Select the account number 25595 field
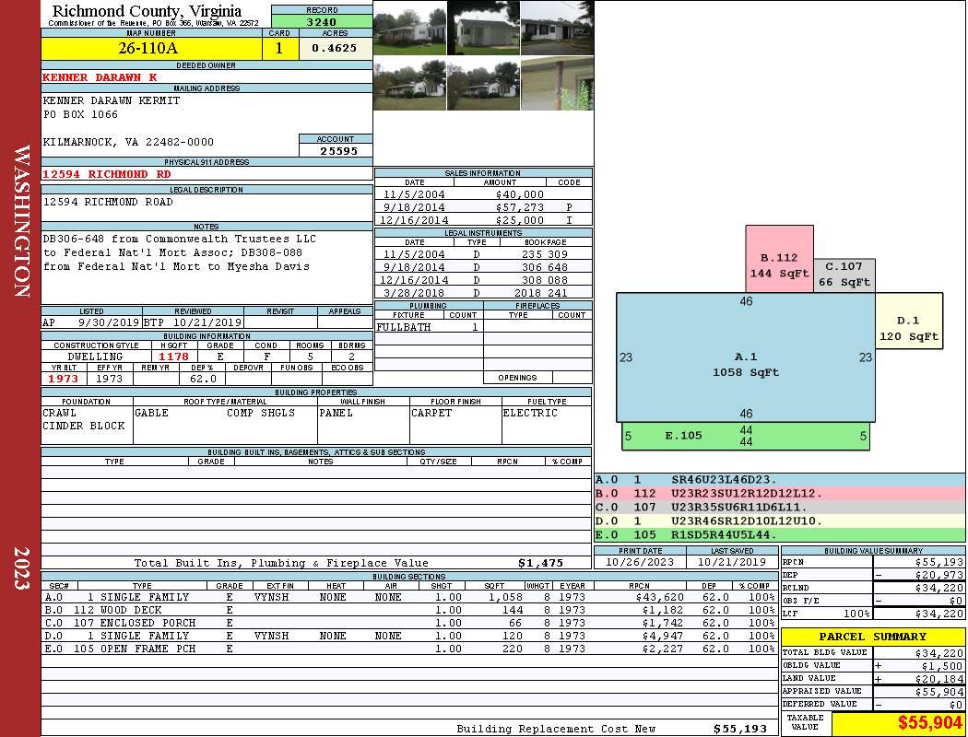 tap(336, 150)
